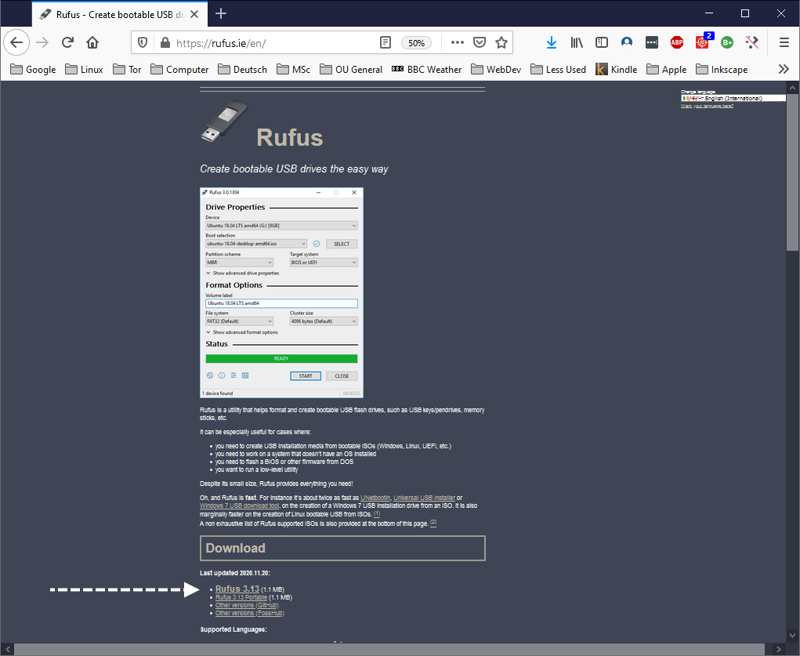Image resolution: width=800 pixels, height=656 pixels.
Task: Go back to previous page
Action: click(16, 42)
